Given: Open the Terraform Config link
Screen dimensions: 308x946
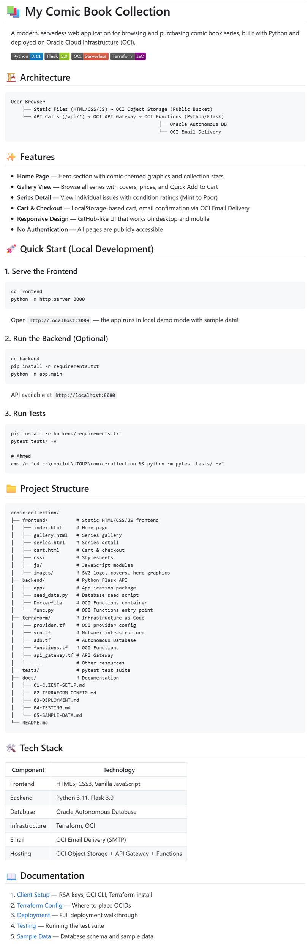Looking at the screenshot, I should 39,905.
